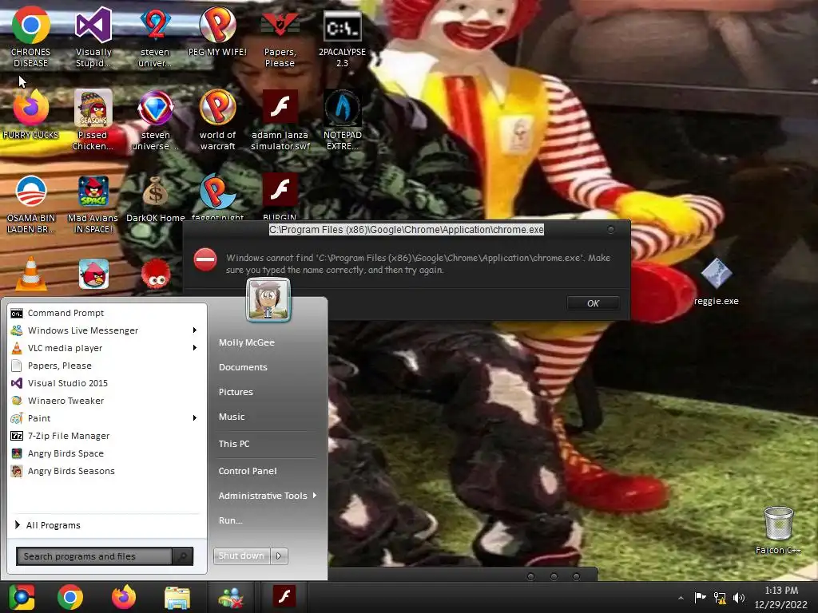Screen dimensions: 818x613
Task: Click the search magnifier button in Start menu
Action: [x=183, y=556]
